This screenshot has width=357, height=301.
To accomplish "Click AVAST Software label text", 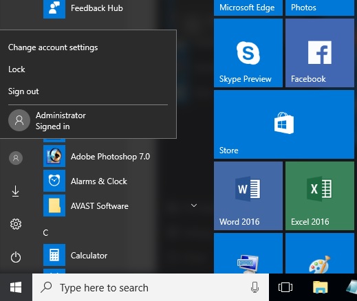I will pyautogui.click(x=100, y=206).
